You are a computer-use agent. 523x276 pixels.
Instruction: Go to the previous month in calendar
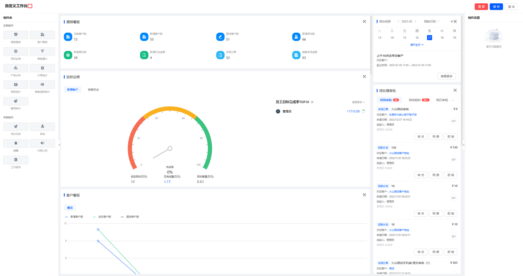(x=398, y=22)
